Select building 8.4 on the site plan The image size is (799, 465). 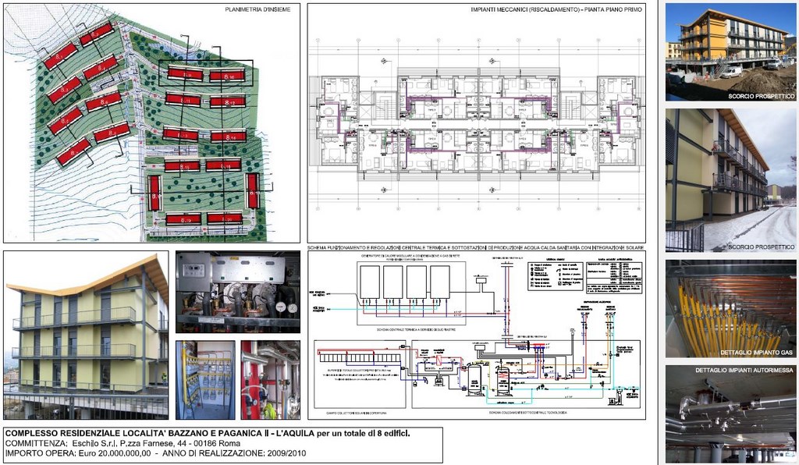pyautogui.click(x=101, y=67)
